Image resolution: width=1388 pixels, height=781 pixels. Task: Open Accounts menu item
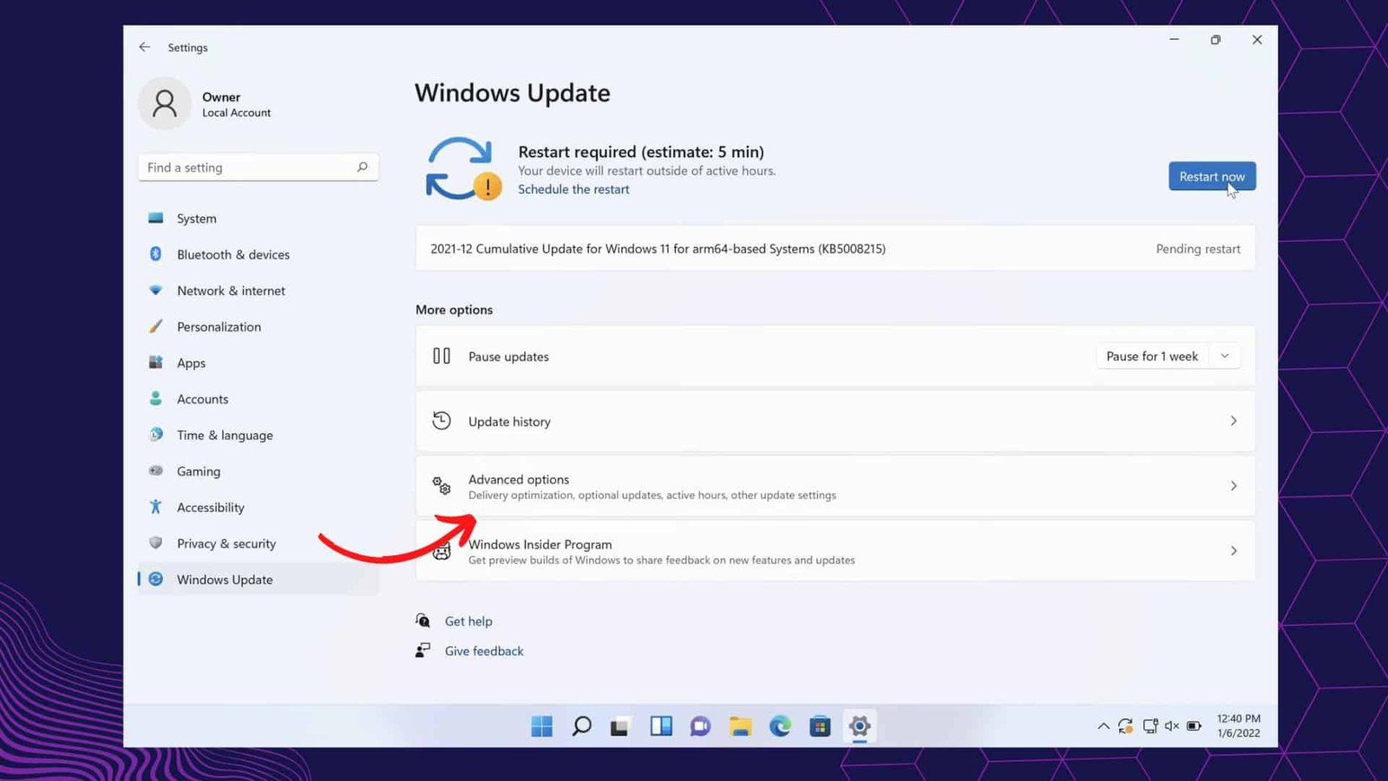[x=258, y=399]
